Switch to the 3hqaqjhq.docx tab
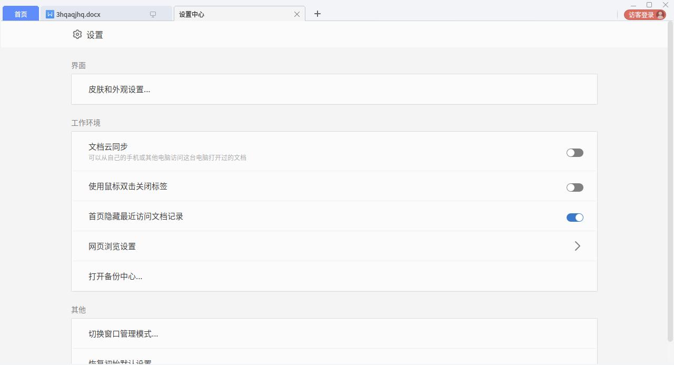 (106, 14)
